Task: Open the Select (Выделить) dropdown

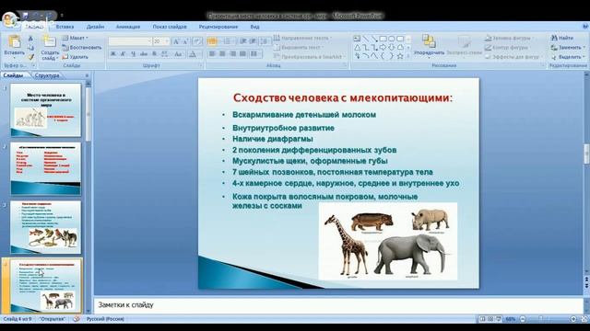Action: (568, 57)
